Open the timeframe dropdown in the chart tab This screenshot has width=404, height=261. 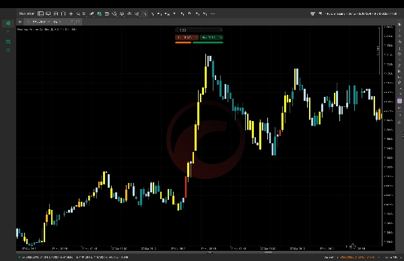[x=60, y=22]
